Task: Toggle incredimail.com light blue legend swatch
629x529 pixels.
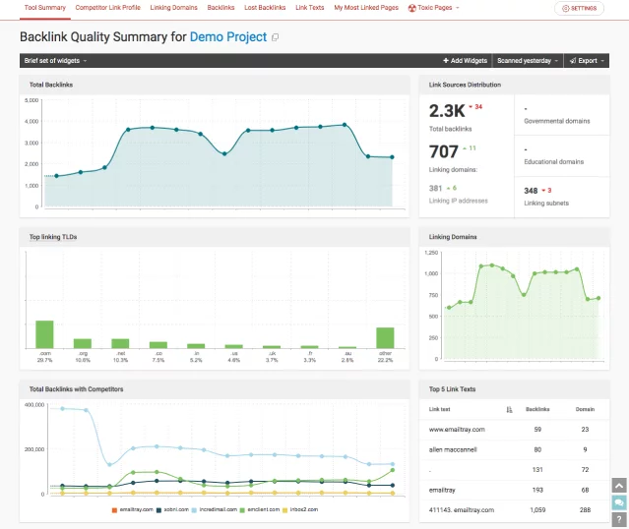Action: click(x=194, y=510)
